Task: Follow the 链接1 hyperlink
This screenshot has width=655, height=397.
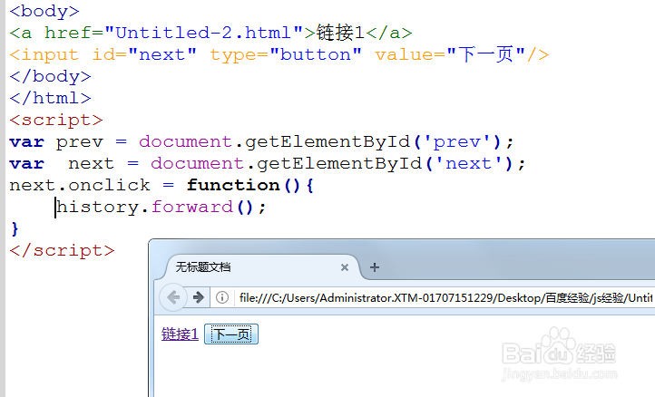Action: click(x=180, y=334)
